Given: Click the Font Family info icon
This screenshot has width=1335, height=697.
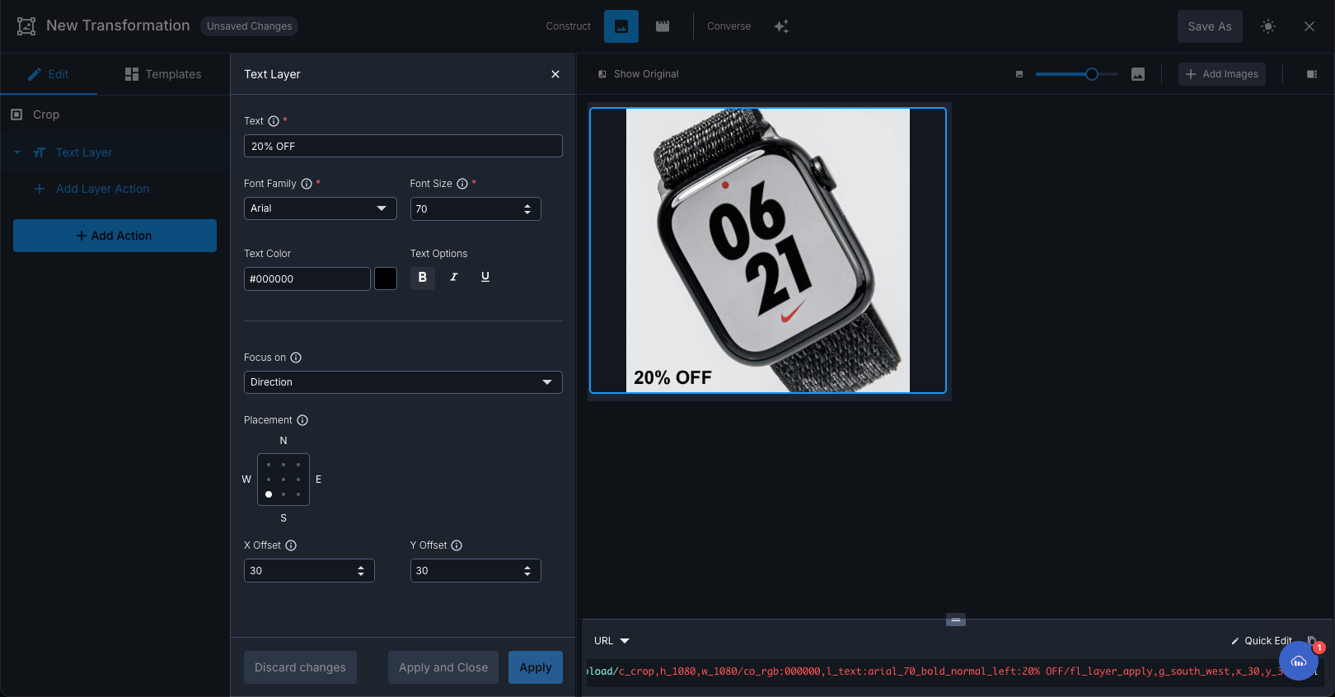Looking at the screenshot, I should [307, 184].
